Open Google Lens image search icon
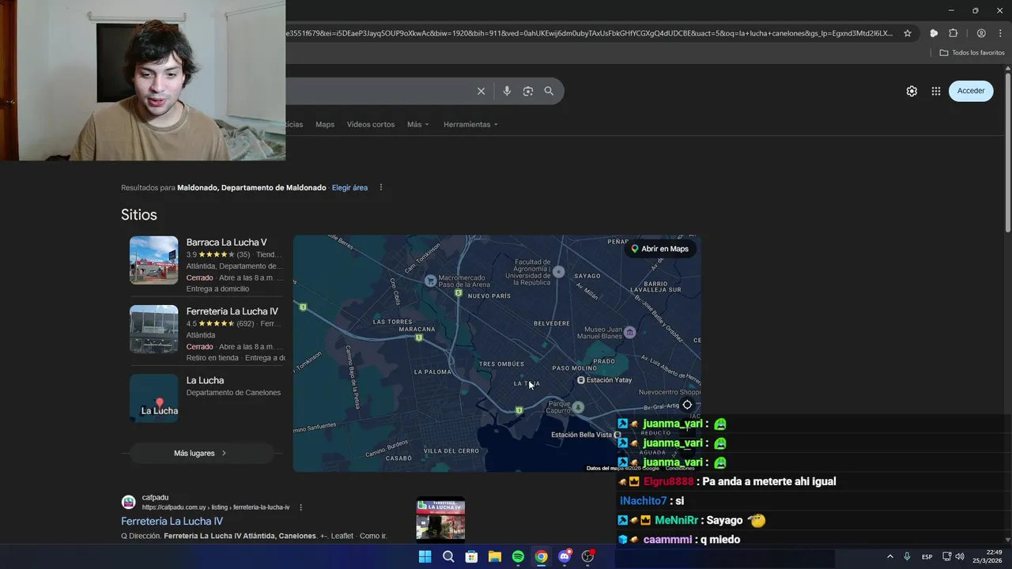1012x569 pixels. point(528,91)
